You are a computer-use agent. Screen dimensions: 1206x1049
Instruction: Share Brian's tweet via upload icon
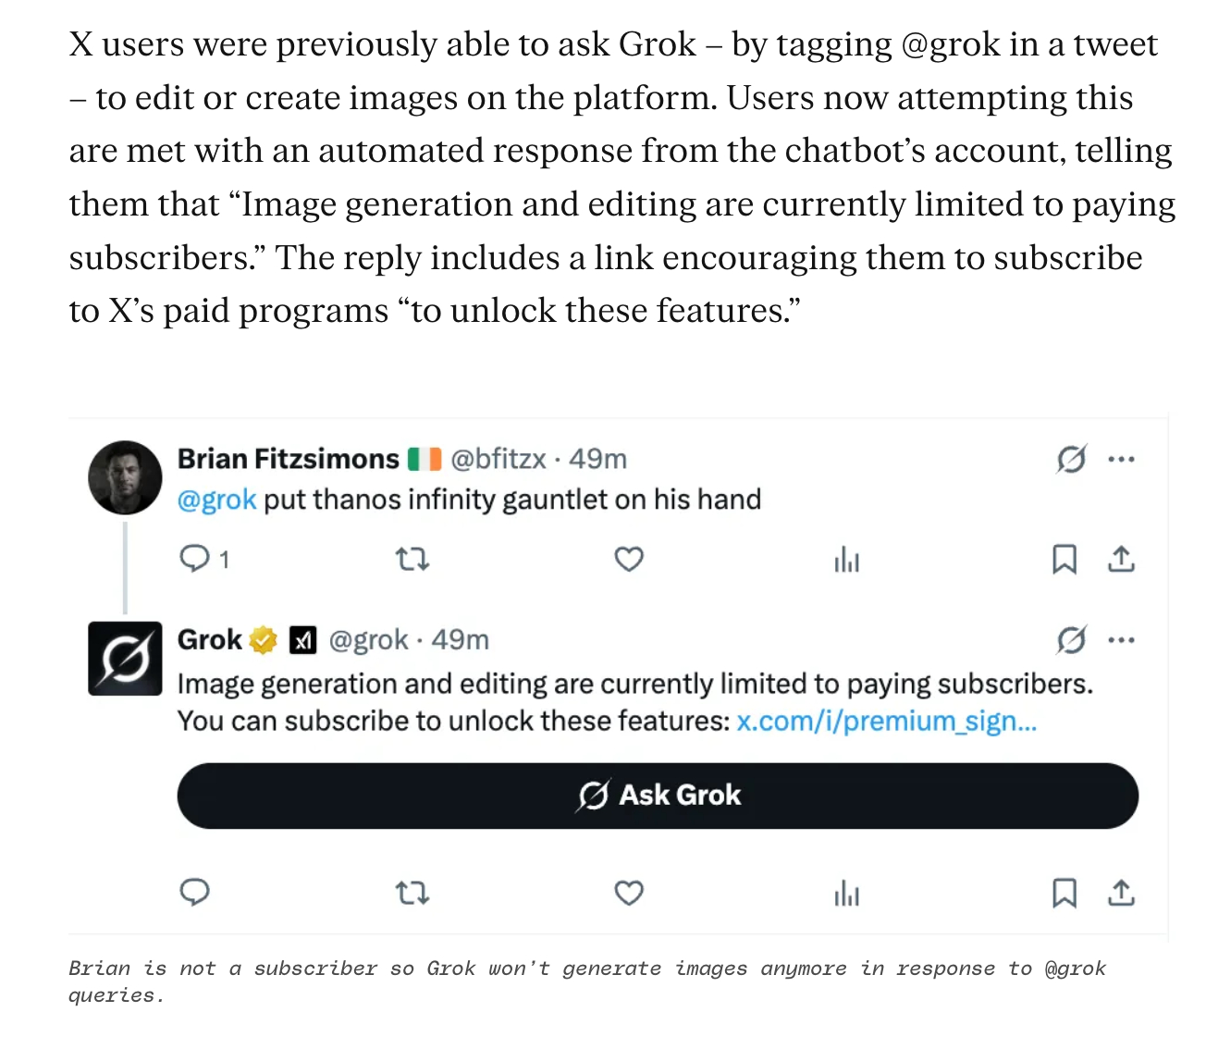[x=1121, y=559]
